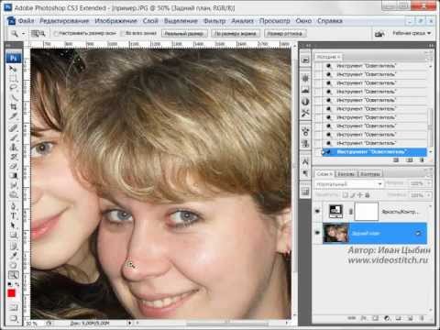Delete layer using Layers panel trash icon

click(x=422, y=318)
